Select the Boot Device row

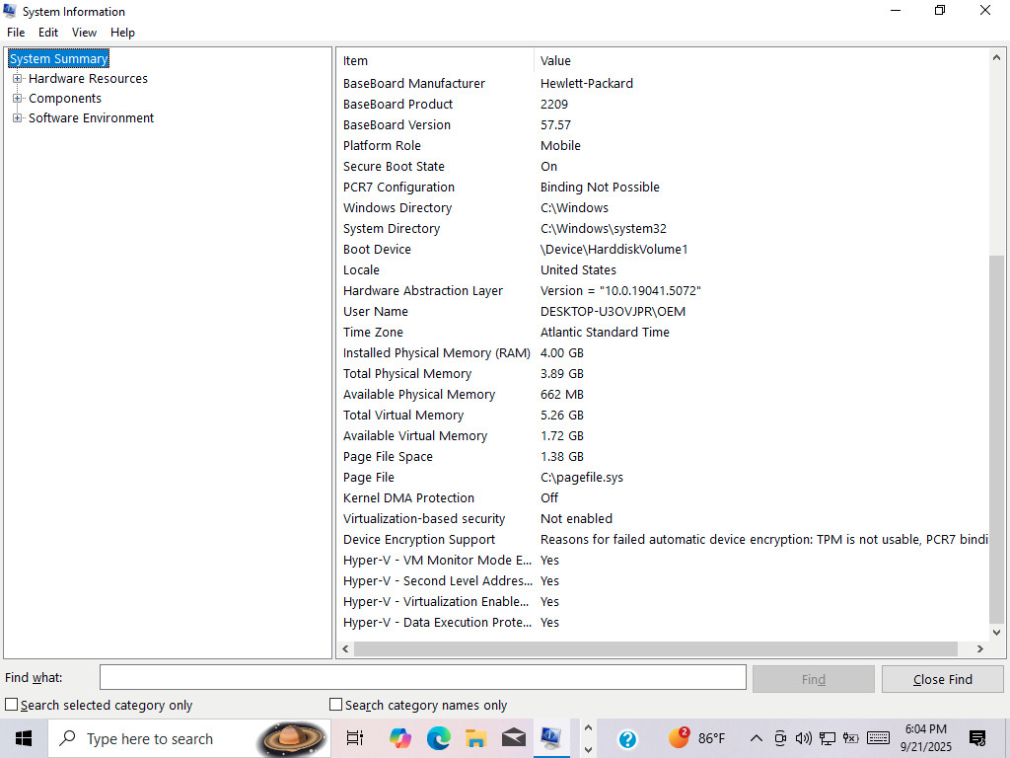coord(663,250)
